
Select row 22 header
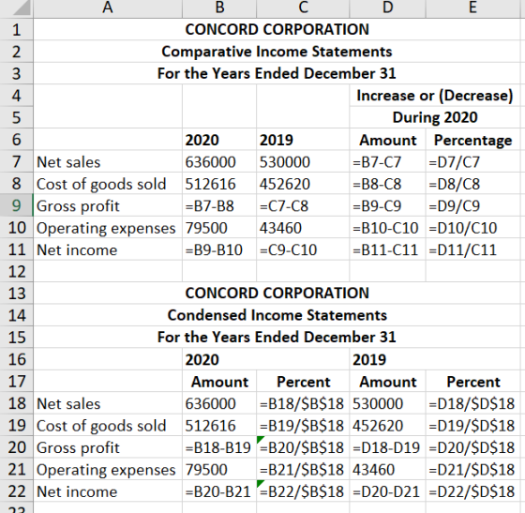click(x=17, y=491)
